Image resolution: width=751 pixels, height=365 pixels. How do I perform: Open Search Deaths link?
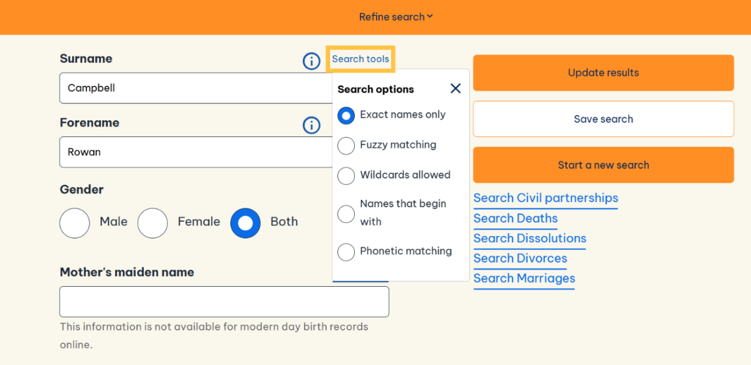pos(516,218)
